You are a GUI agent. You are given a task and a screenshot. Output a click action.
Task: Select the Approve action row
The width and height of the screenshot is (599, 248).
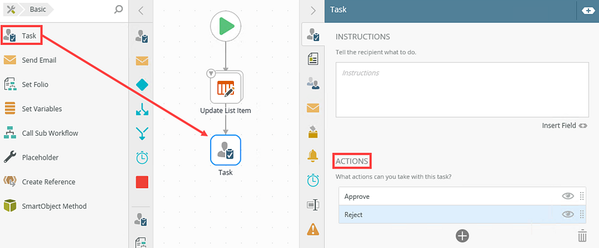[x=462, y=196]
